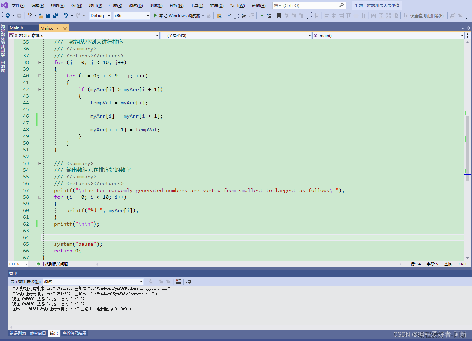Image resolution: width=472 pixels, height=341 pixels.
Task: Open the x86 platform dropdown
Action: tap(131, 15)
